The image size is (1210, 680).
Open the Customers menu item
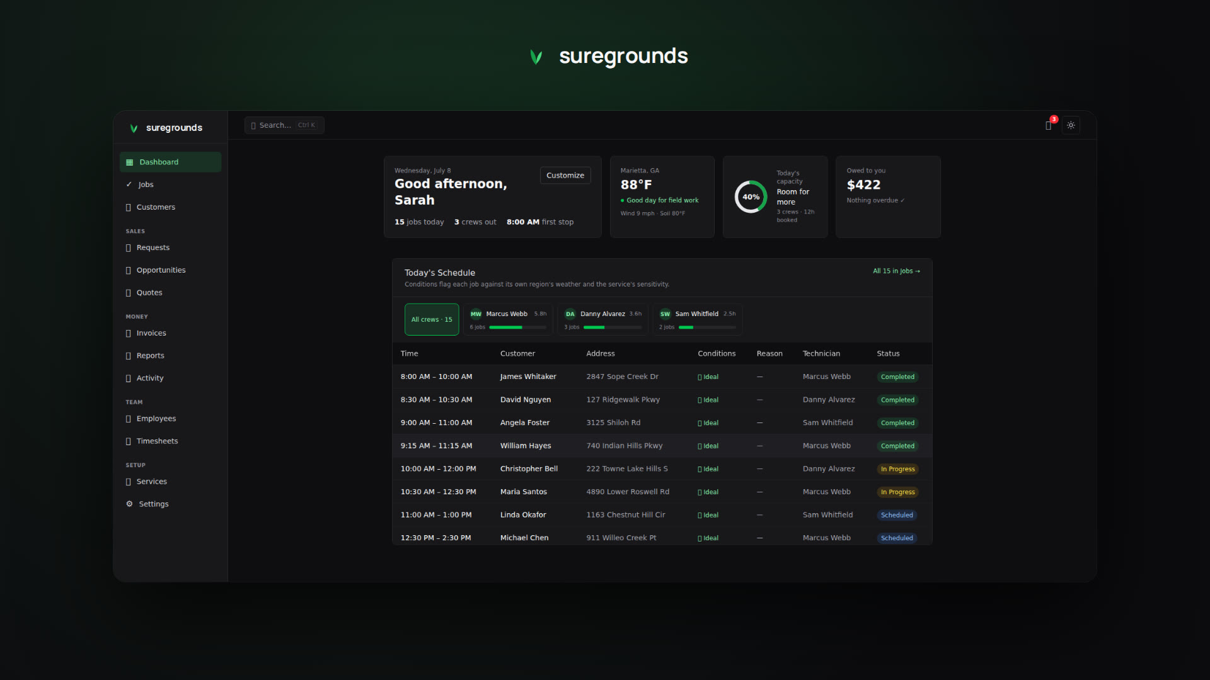click(170, 207)
